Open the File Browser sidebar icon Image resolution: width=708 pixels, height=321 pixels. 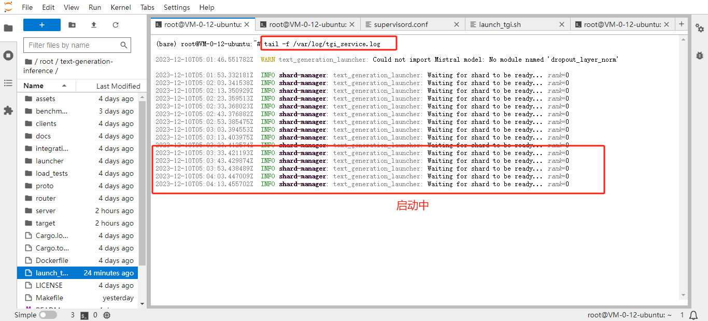point(8,28)
